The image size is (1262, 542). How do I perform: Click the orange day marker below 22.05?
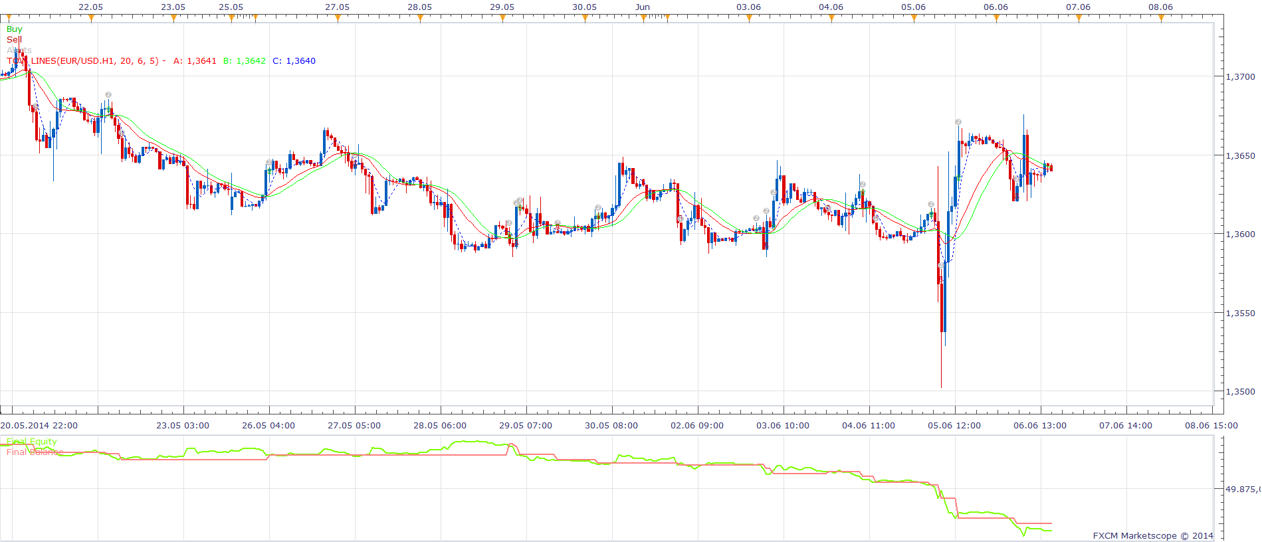pyautogui.click(x=91, y=19)
